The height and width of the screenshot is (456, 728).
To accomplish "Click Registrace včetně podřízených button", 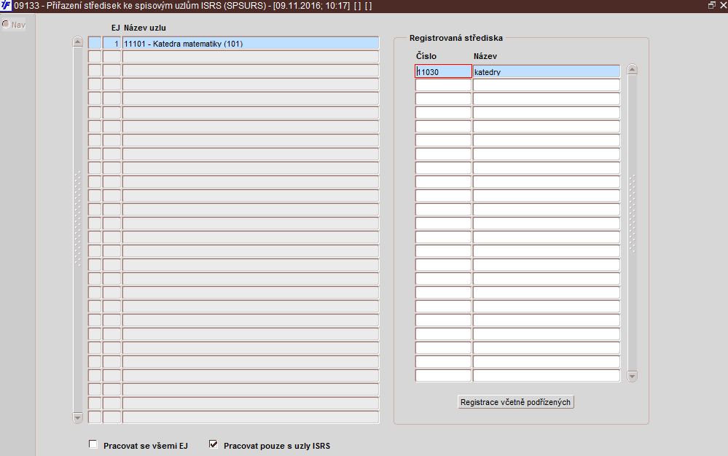I will click(515, 401).
